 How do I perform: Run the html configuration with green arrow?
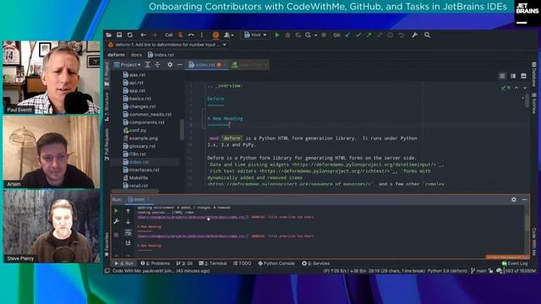coord(277,35)
